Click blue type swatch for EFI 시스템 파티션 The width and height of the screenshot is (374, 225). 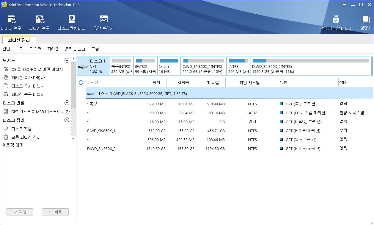click(281, 113)
